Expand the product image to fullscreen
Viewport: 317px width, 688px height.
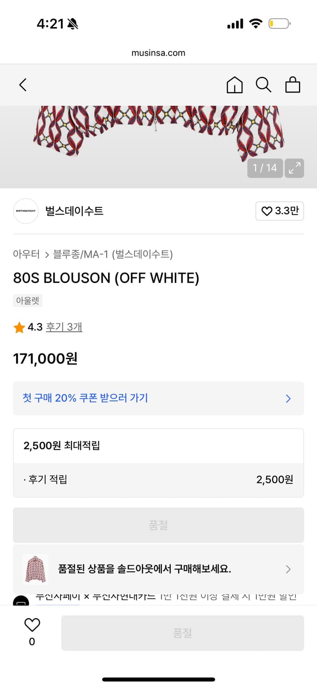pyautogui.click(x=295, y=168)
